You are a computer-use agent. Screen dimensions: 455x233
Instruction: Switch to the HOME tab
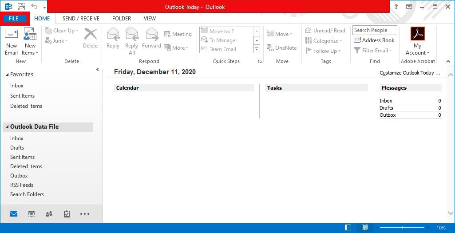coord(42,19)
